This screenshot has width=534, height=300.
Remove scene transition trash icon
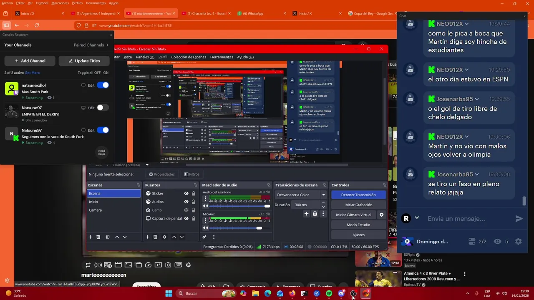tap(315, 214)
